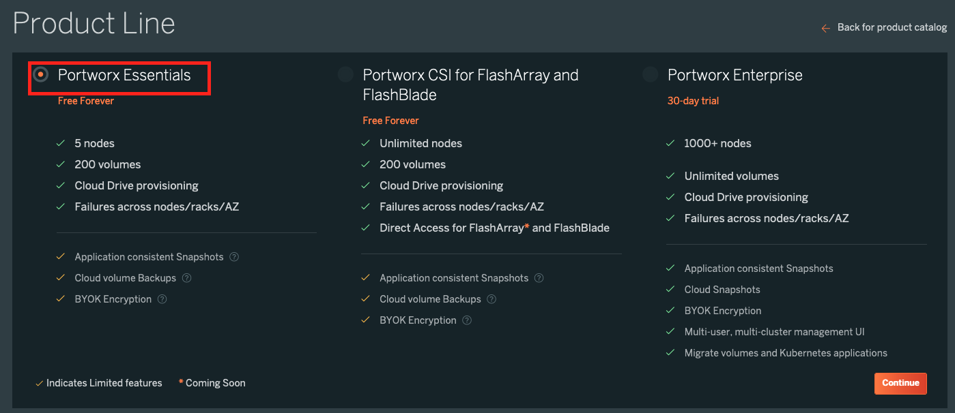
Task: Go back via Back for product catalog link
Action: pos(892,27)
